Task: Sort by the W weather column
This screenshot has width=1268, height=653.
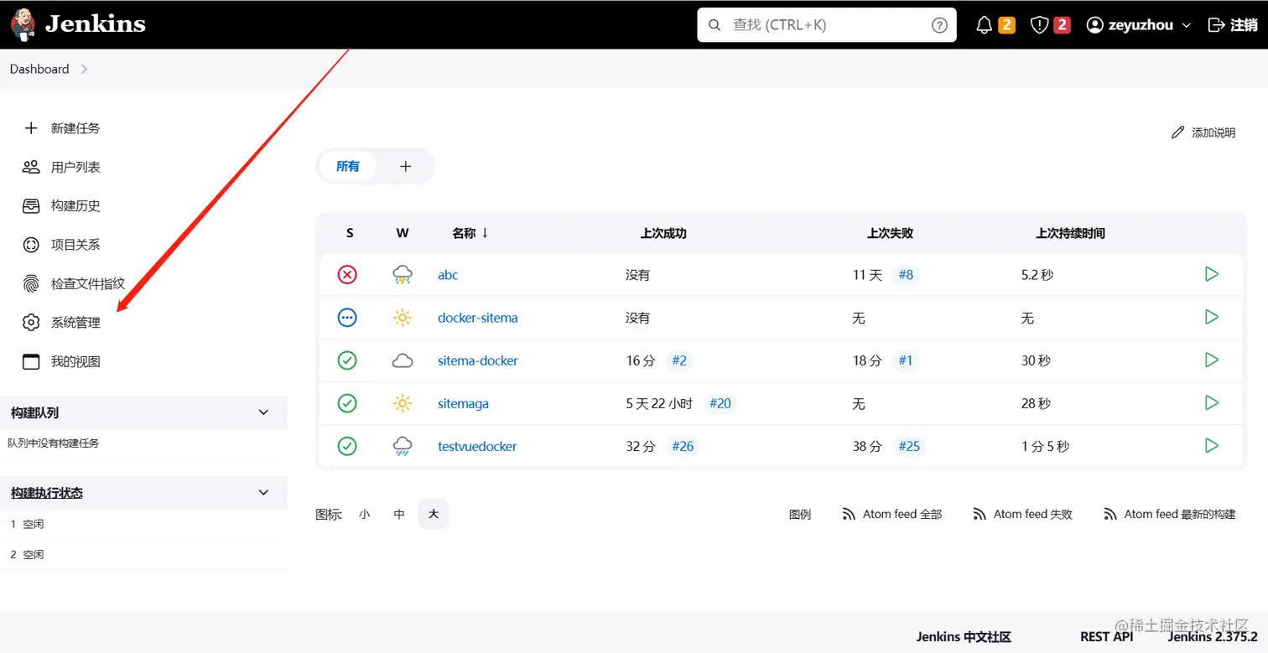Action: point(403,234)
